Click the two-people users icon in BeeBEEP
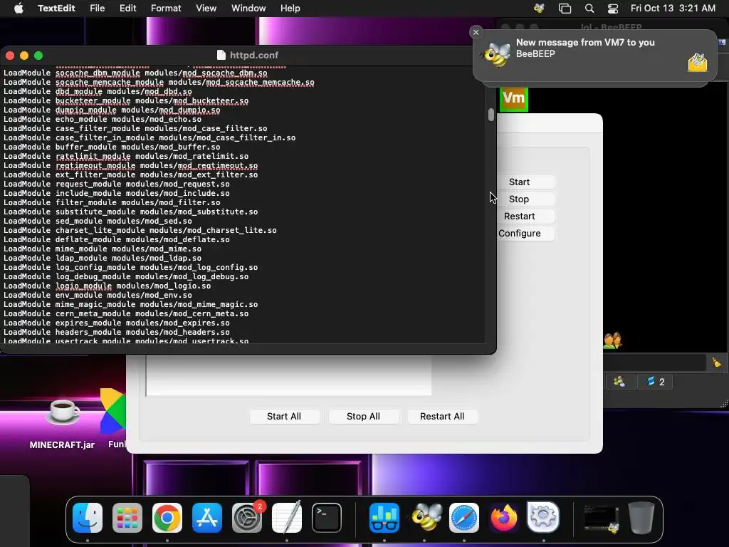Image resolution: width=729 pixels, height=547 pixels. click(612, 341)
